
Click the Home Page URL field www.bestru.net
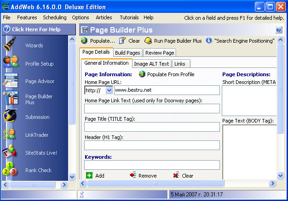(167, 90)
